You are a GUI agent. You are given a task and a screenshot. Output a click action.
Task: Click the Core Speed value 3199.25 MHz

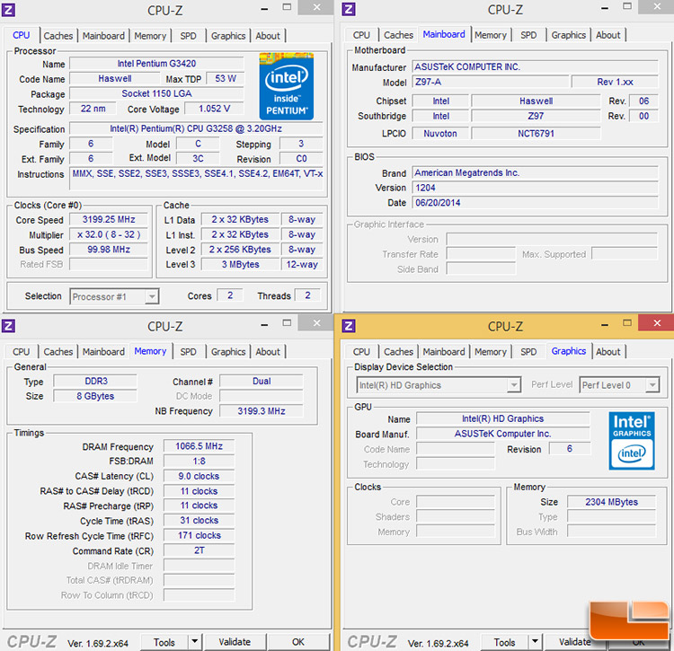pyautogui.click(x=109, y=219)
